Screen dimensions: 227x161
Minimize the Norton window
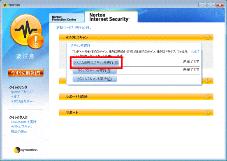point(202,5)
